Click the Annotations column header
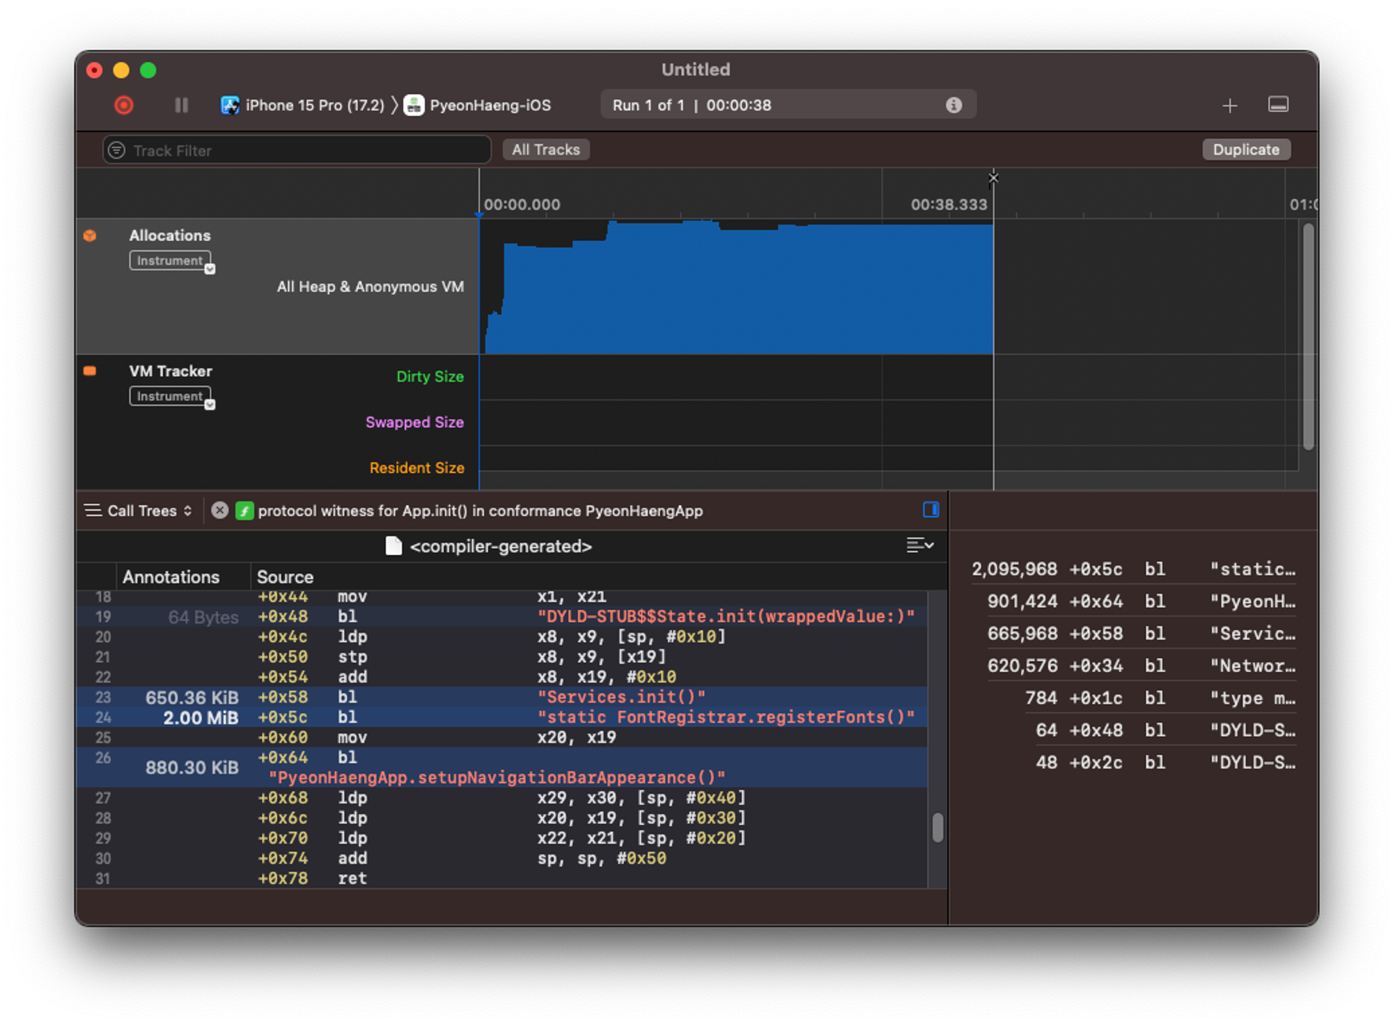This screenshot has height=1025, width=1393. coord(171,577)
